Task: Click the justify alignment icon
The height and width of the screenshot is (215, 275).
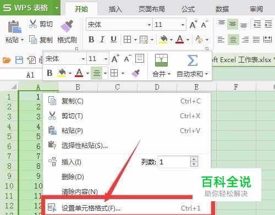Action: 256,40
